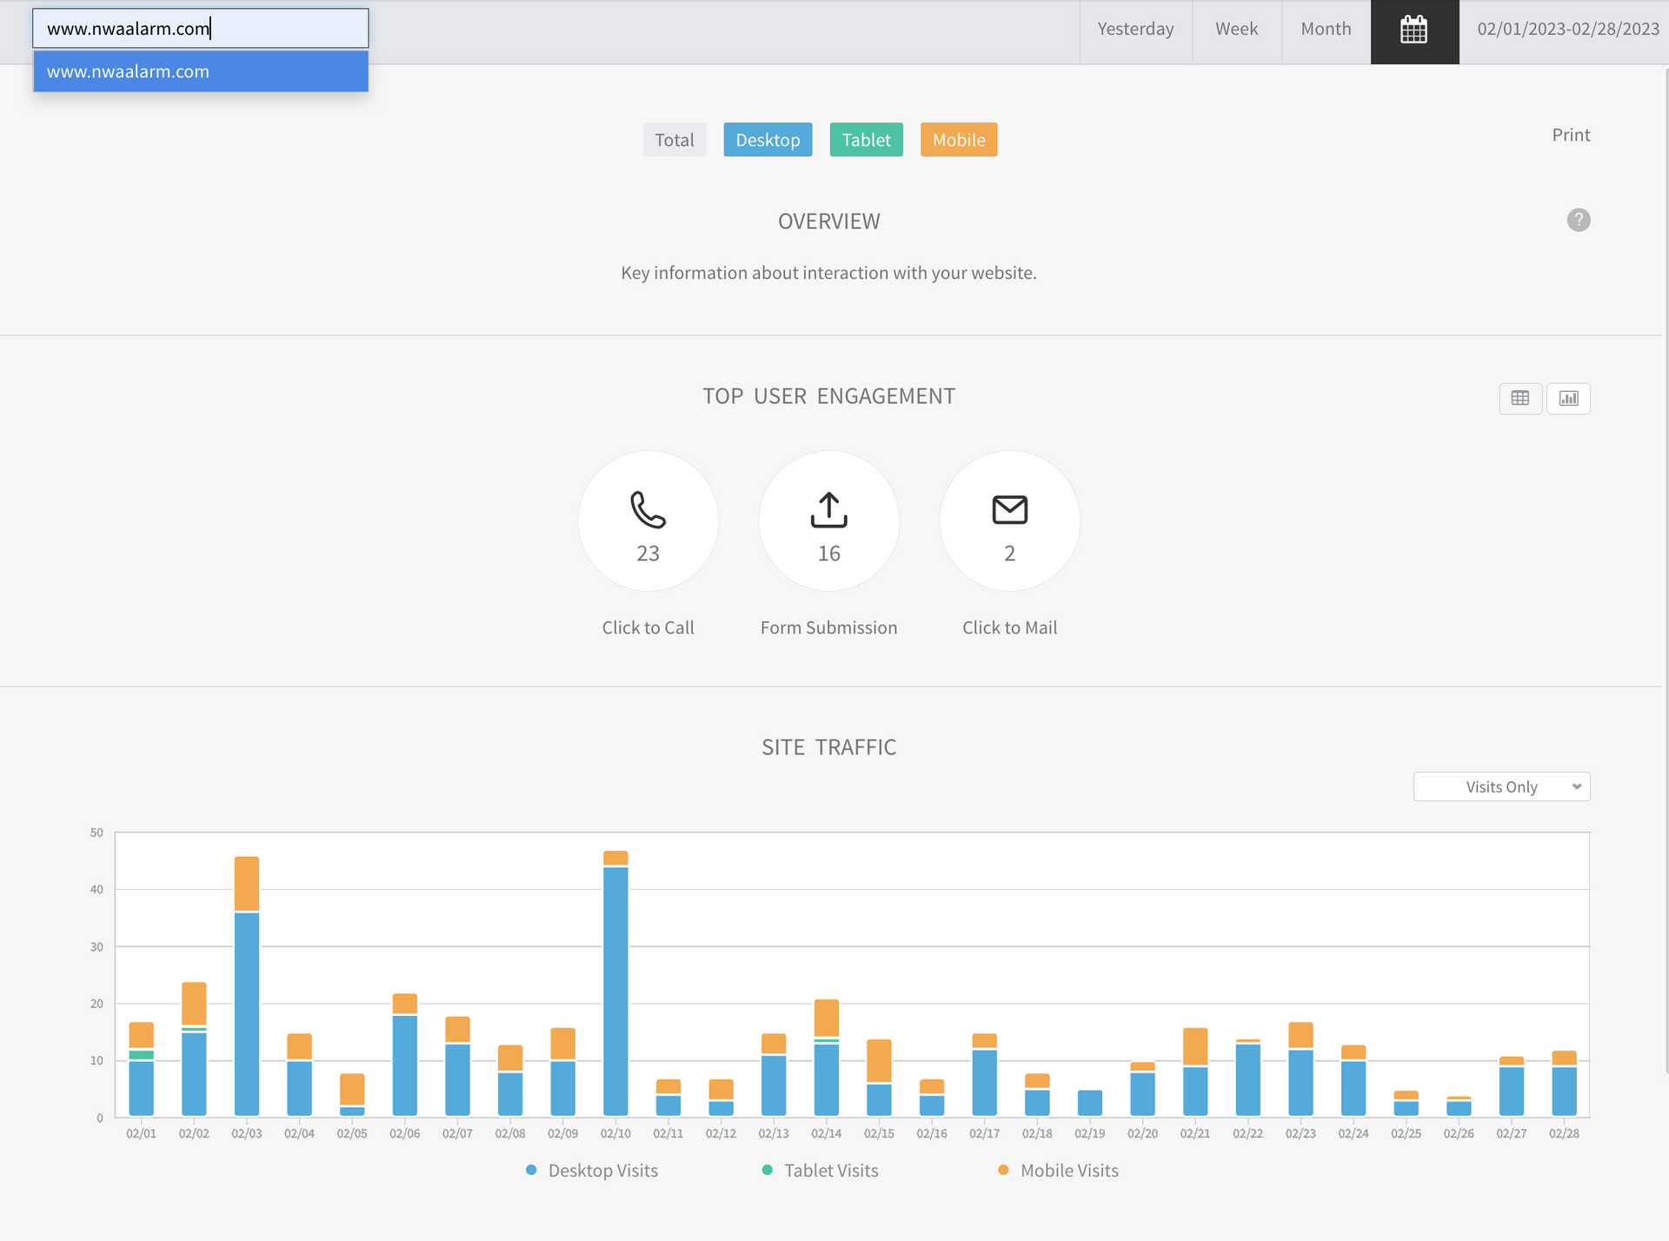
Task: Click the Click to Call phone icon
Action: (x=648, y=510)
